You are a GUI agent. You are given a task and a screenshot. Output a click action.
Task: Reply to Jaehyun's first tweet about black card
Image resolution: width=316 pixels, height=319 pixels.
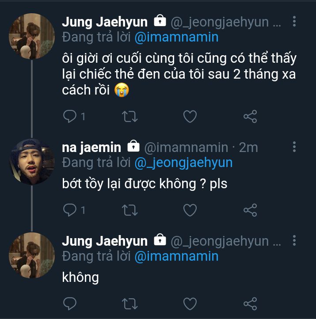tap(70, 116)
